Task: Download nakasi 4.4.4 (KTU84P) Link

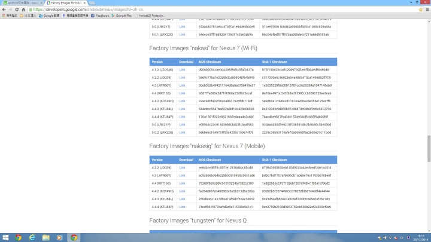Action: tap(182, 117)
